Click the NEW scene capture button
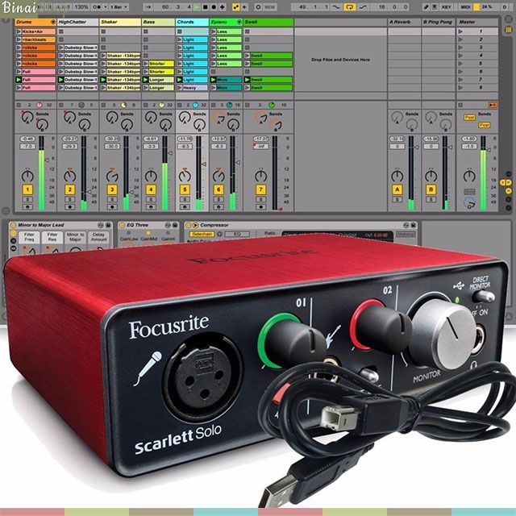516x516 pixels. (x=269, y=7)
